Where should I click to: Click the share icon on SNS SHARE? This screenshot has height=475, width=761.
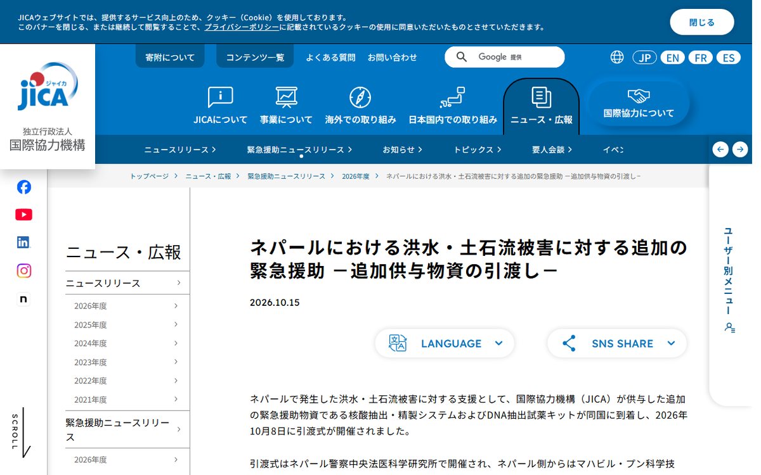pyautogui.click(x=569, y=343)
